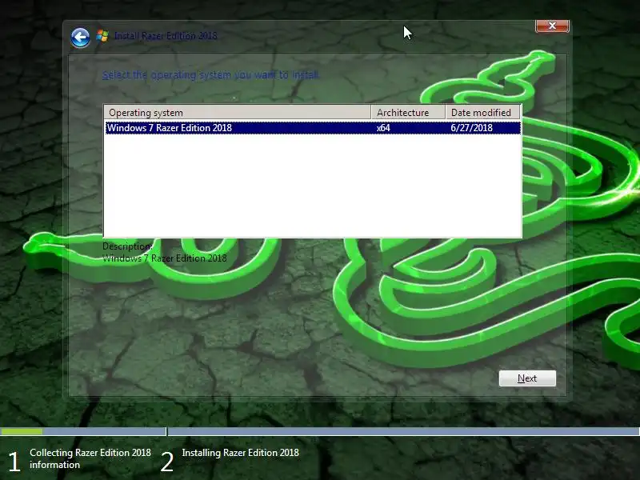Viewport: 640px width, 480px height.
Task: Sort by the Operating system column header
Action: [238, 112]
